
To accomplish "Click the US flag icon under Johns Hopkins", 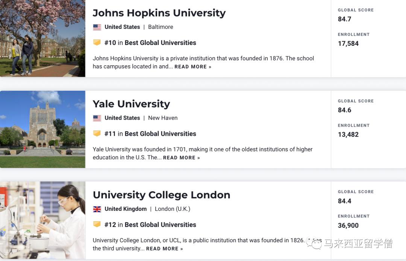I will [97, 27].
